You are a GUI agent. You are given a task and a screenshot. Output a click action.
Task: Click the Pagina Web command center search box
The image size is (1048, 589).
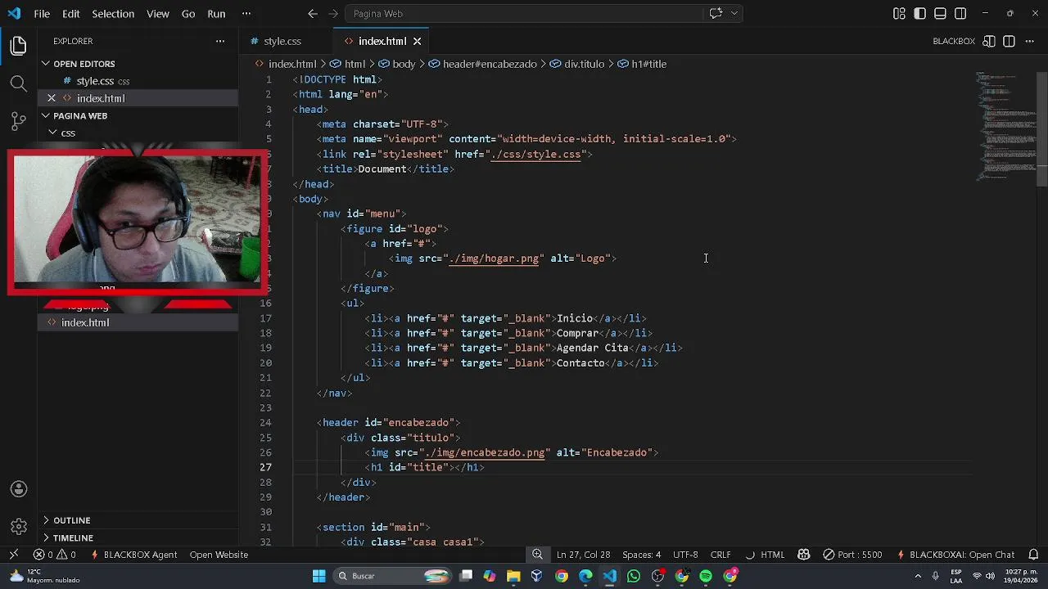[524, 14]
